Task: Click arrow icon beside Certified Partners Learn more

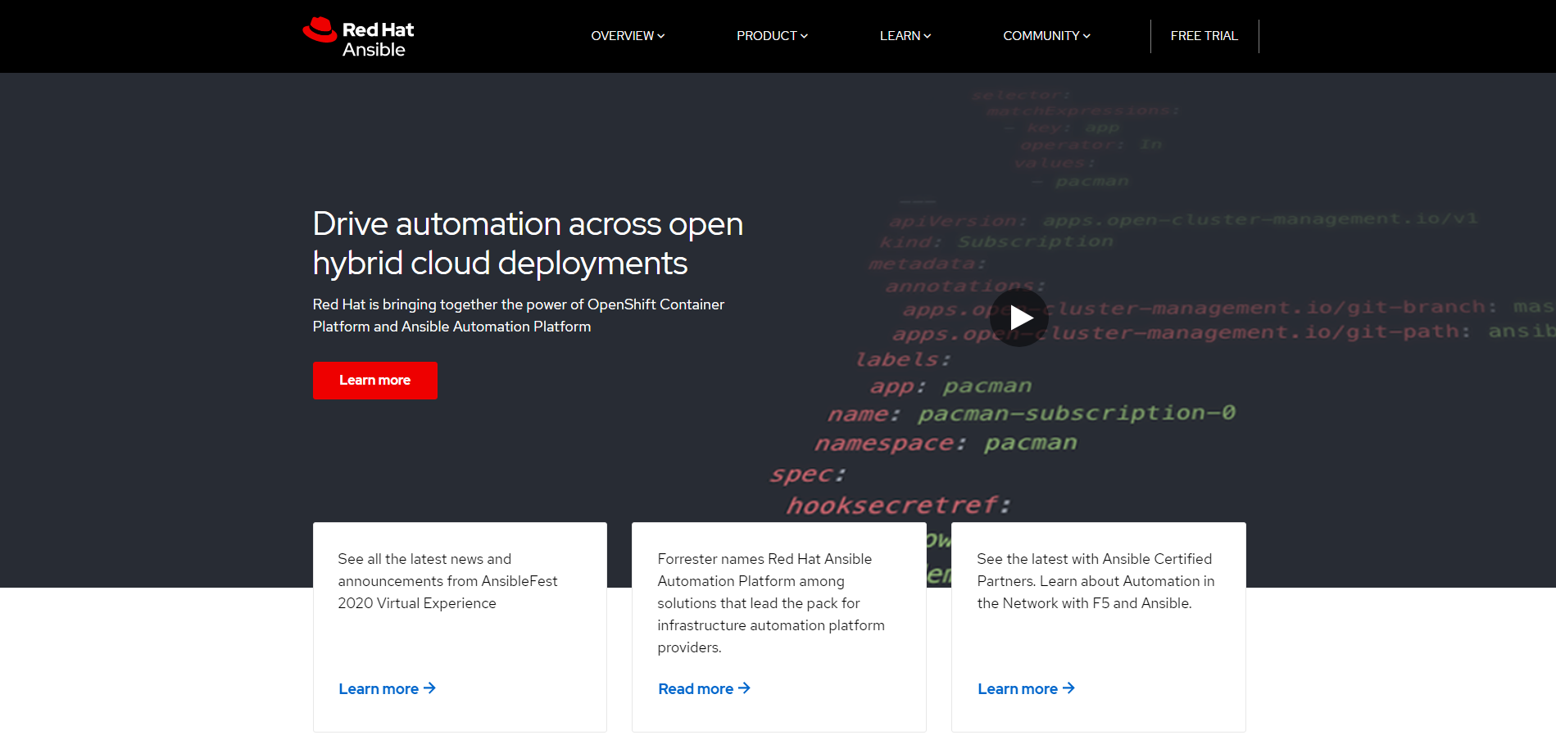Action: pos(1068,688)
